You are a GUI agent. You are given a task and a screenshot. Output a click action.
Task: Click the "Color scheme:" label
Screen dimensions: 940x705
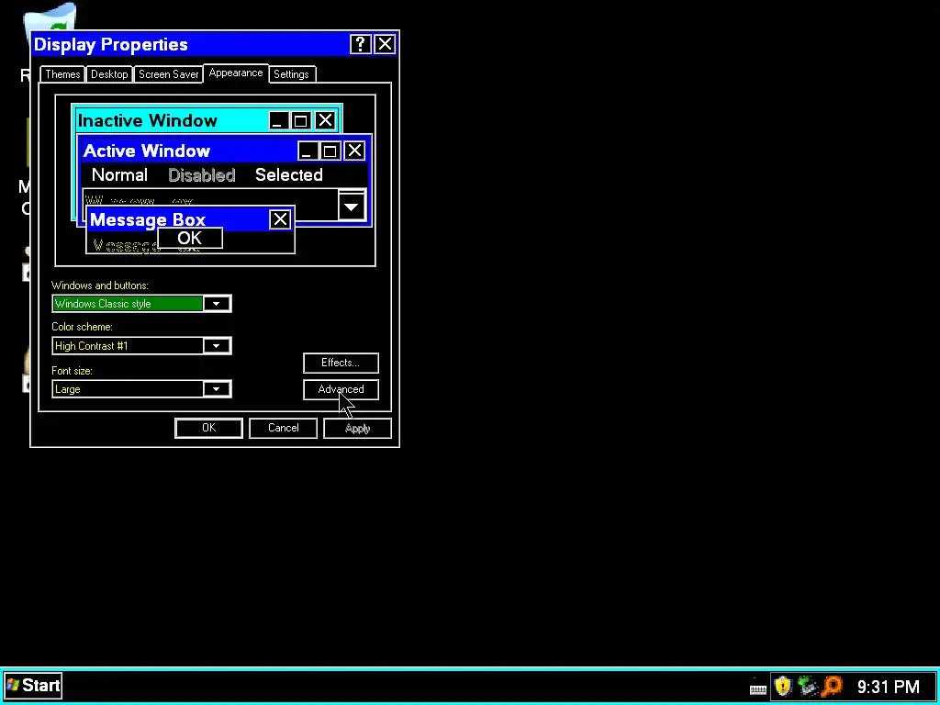click(82, 327)
